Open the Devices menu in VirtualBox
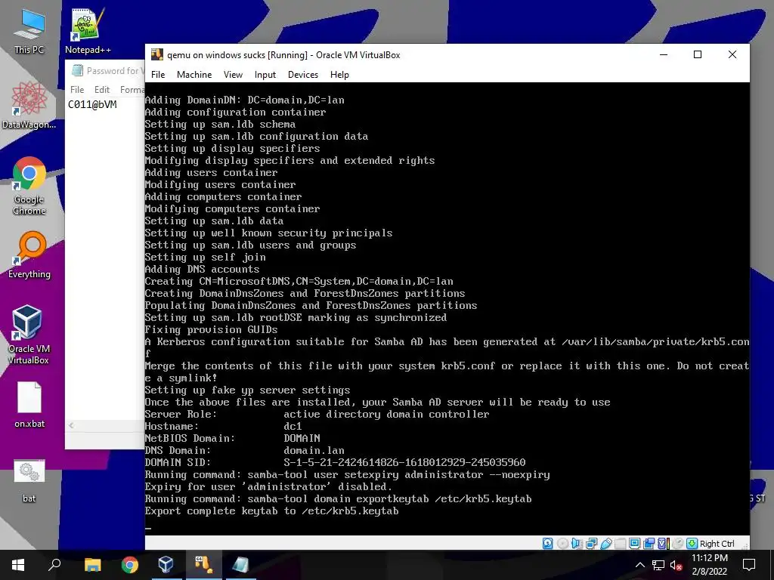 click(x=303, y=75)
